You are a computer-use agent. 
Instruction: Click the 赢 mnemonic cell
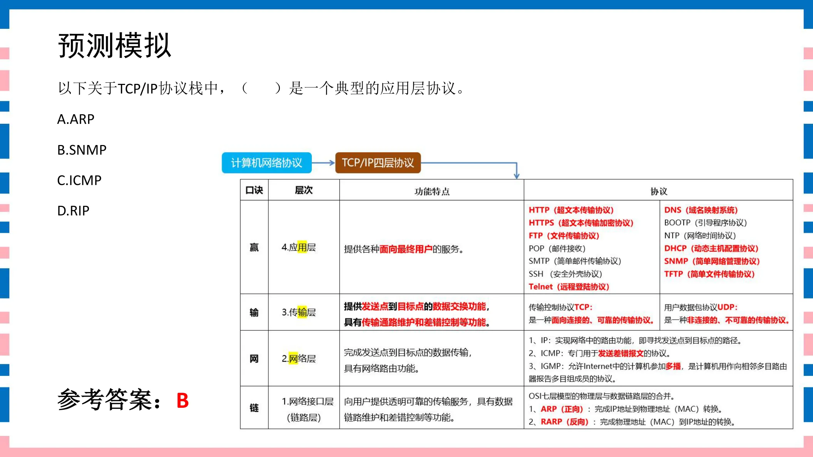click(254, 247)
